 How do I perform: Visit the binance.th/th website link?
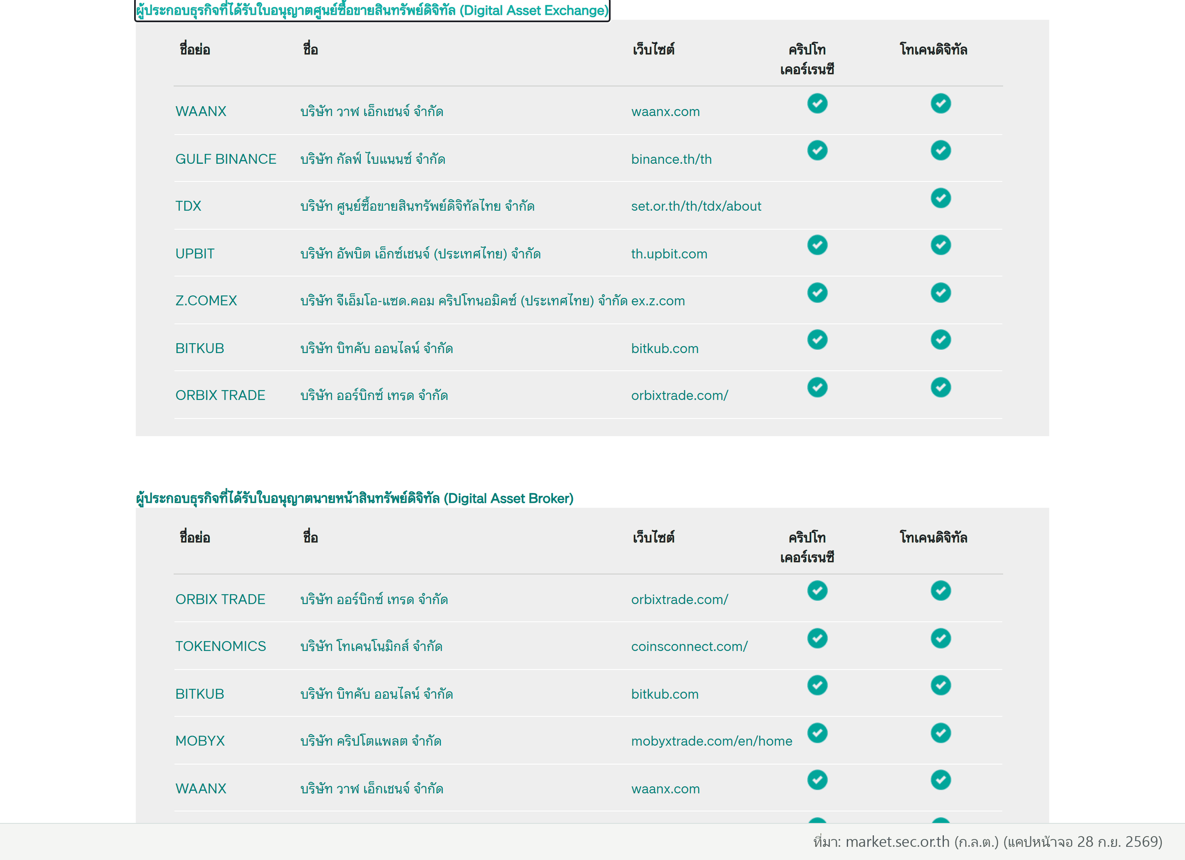(x=671, y=159)
